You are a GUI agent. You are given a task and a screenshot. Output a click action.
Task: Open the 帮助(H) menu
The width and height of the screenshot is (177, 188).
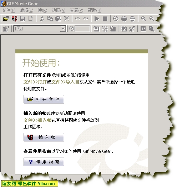(95, 10)
